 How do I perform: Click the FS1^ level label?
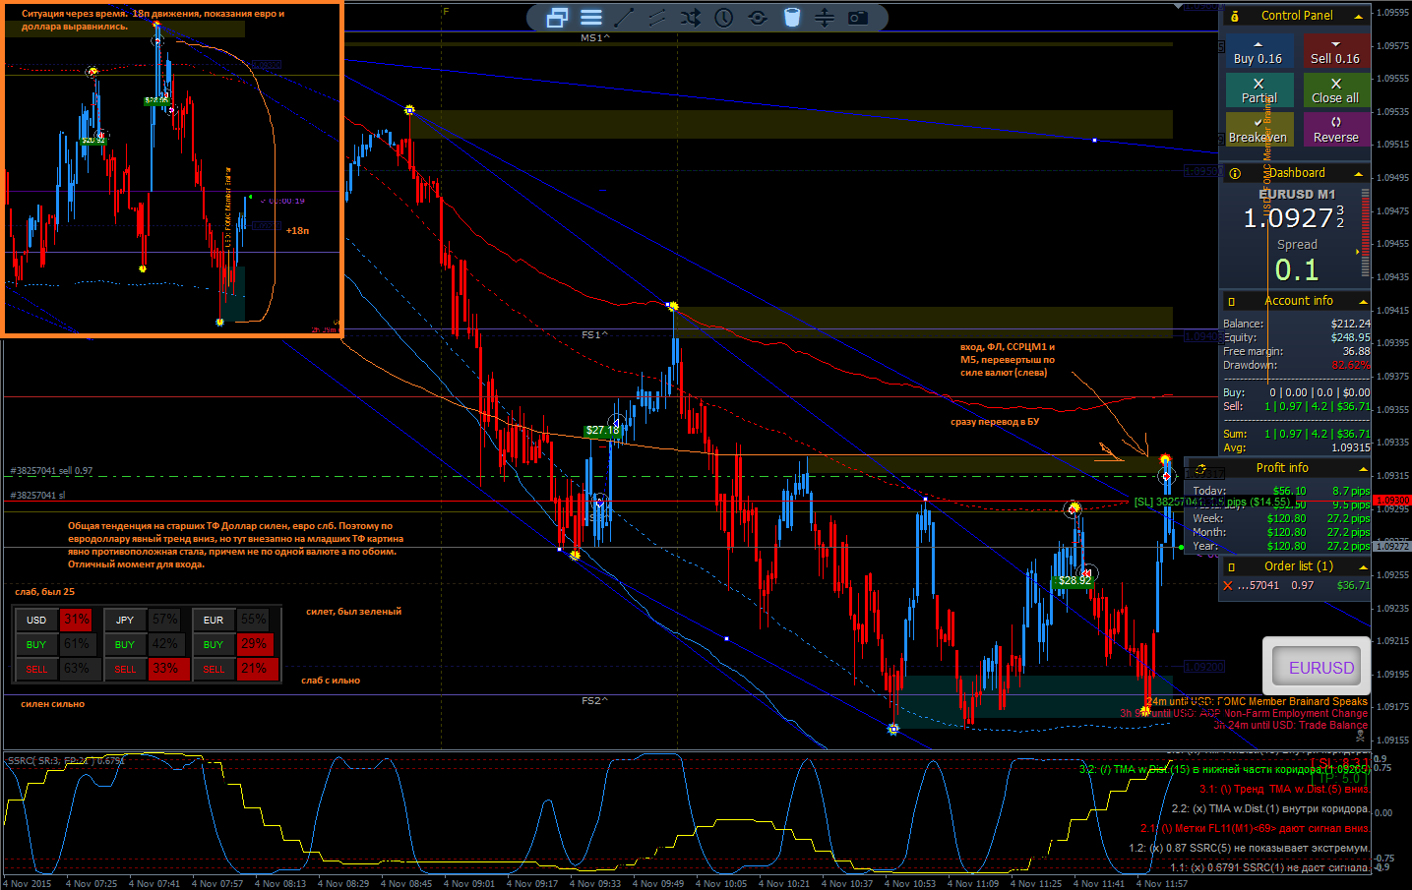594,334
